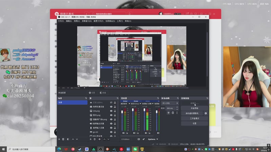Move scene up with the up arrow

pyautogui.click(x=73, y=139)
